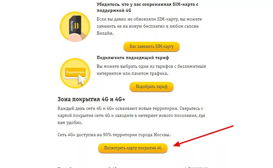The image size is (273, 168).
Task: Click the word 'Билайн.' ending the SIM paragraph
Action: (x=105, y=33)
